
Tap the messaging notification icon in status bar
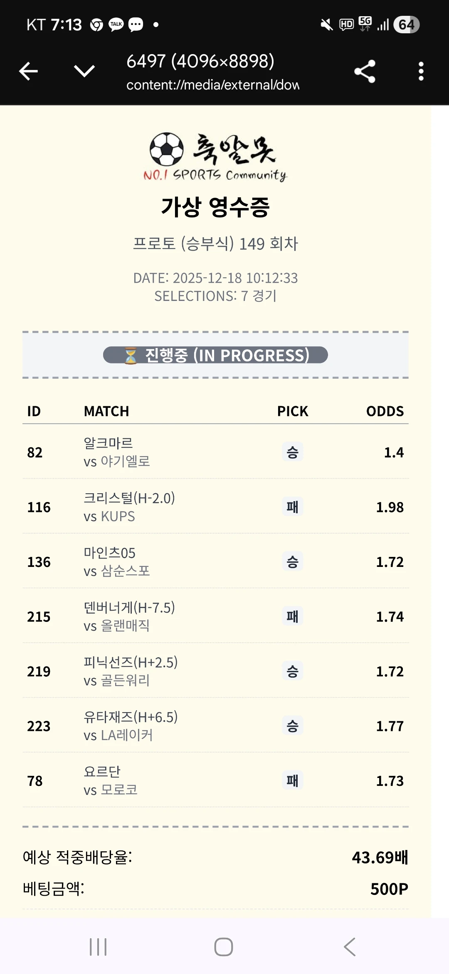click(x=137, y=25)
